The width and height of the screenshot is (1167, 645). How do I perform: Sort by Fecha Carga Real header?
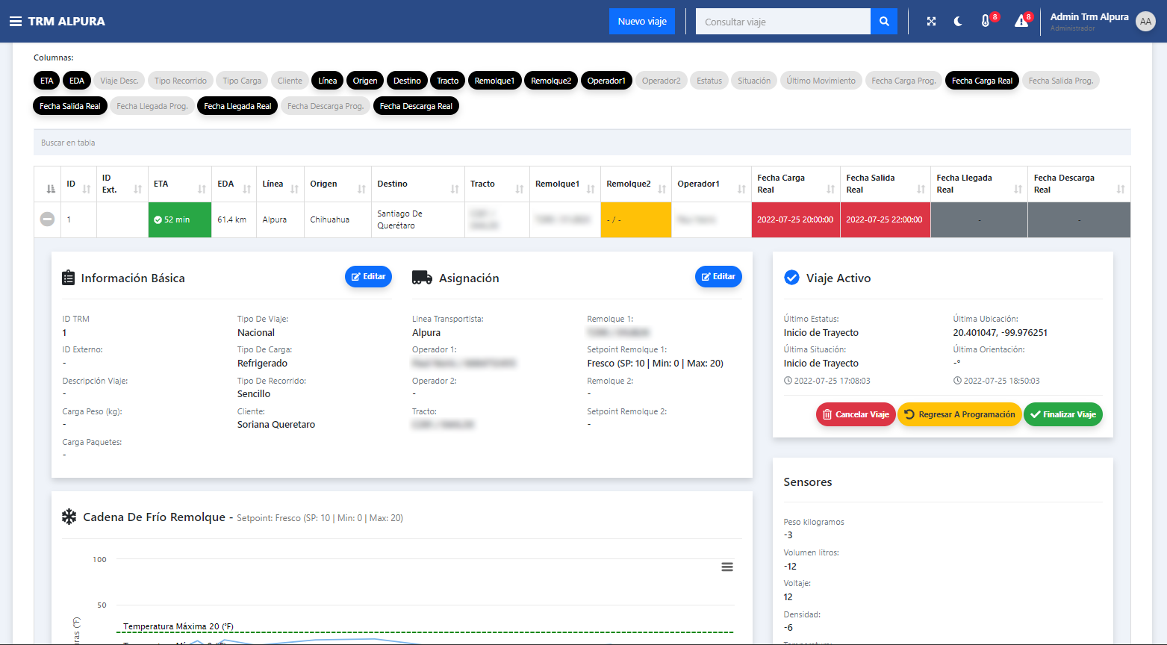[x=794, y=184]
